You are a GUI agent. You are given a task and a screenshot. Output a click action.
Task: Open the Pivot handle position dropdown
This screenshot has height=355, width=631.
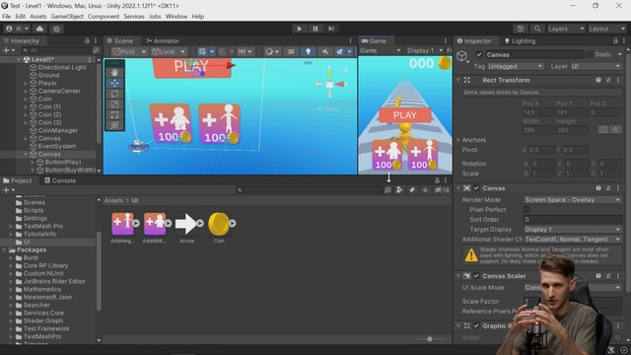tap(129, 51)
